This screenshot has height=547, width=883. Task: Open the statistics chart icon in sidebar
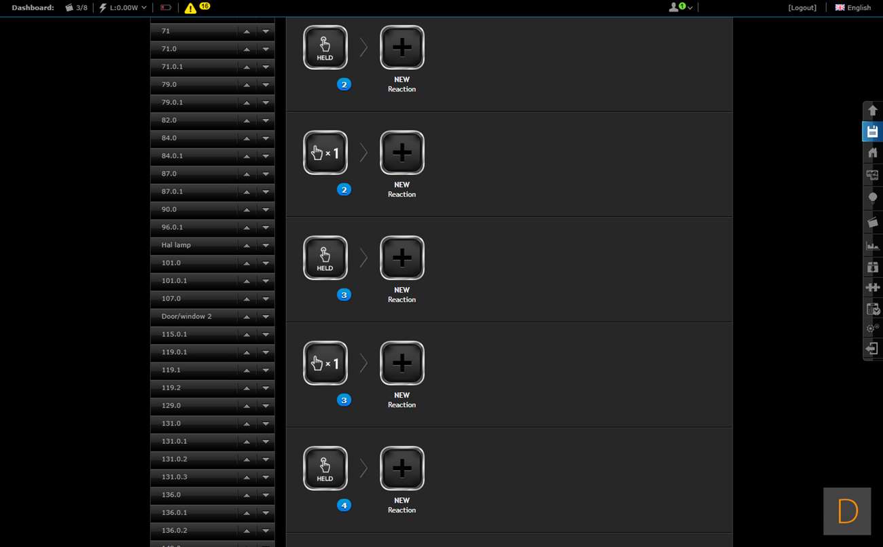[873, 245]
